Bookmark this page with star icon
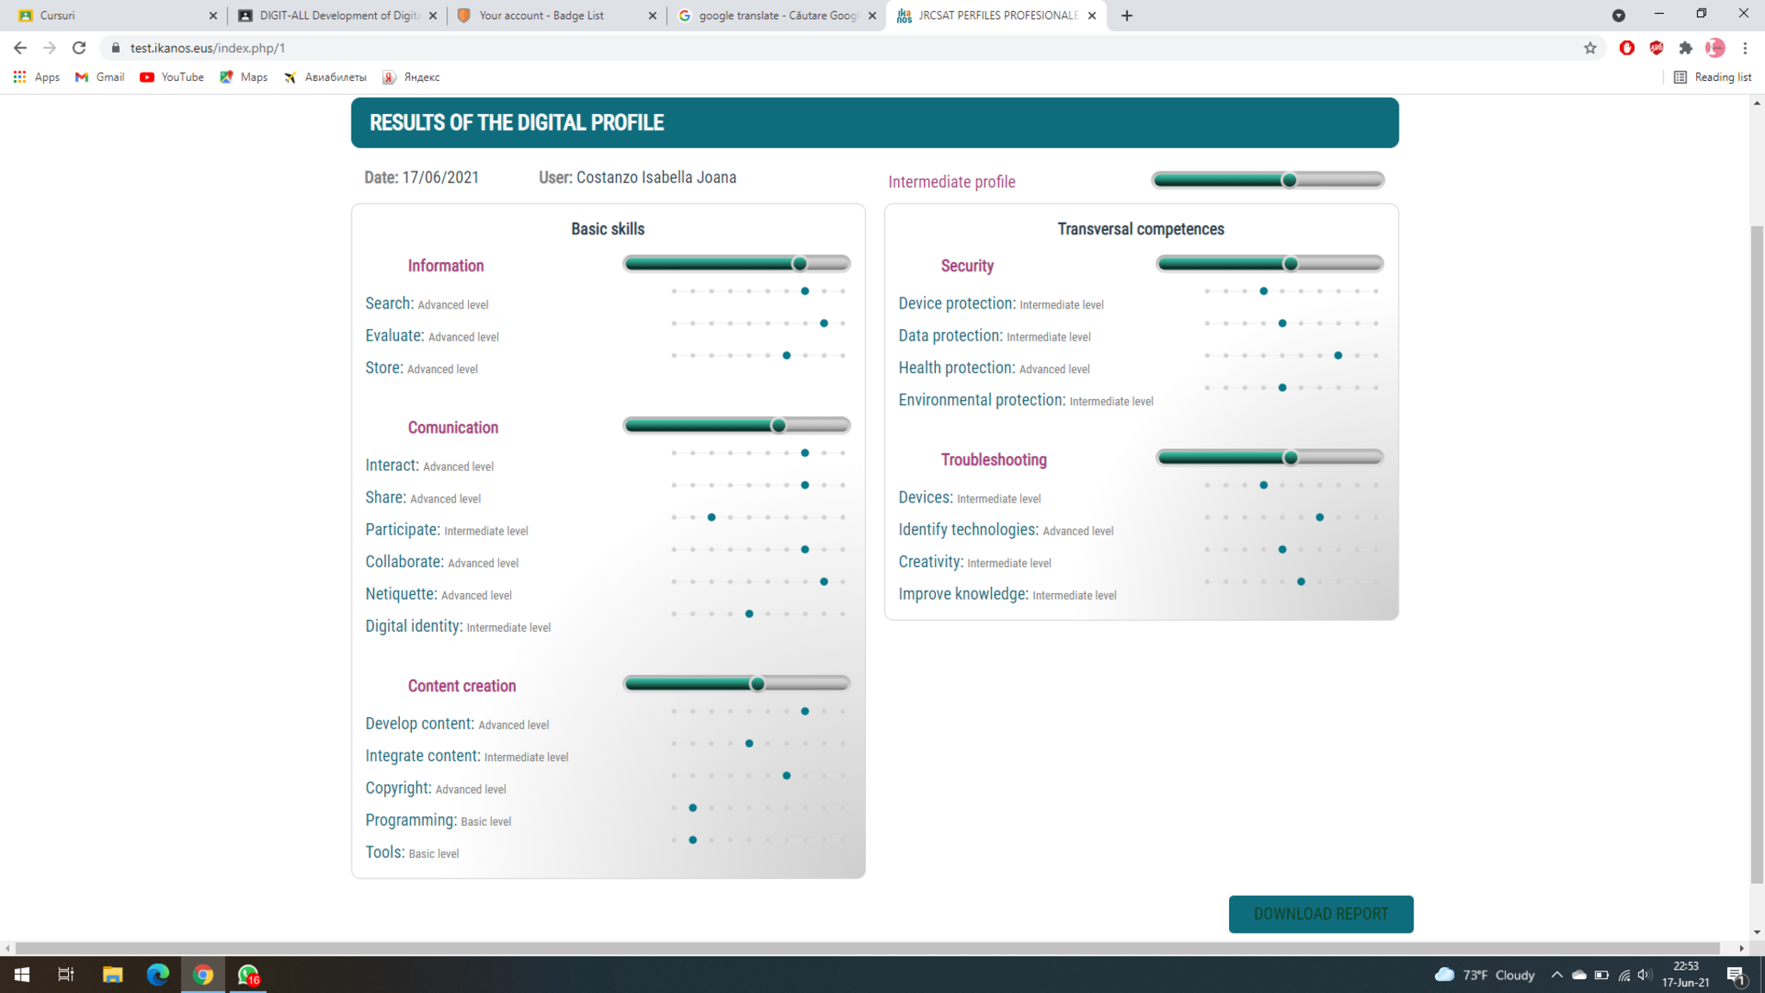 click(1590, 48)
